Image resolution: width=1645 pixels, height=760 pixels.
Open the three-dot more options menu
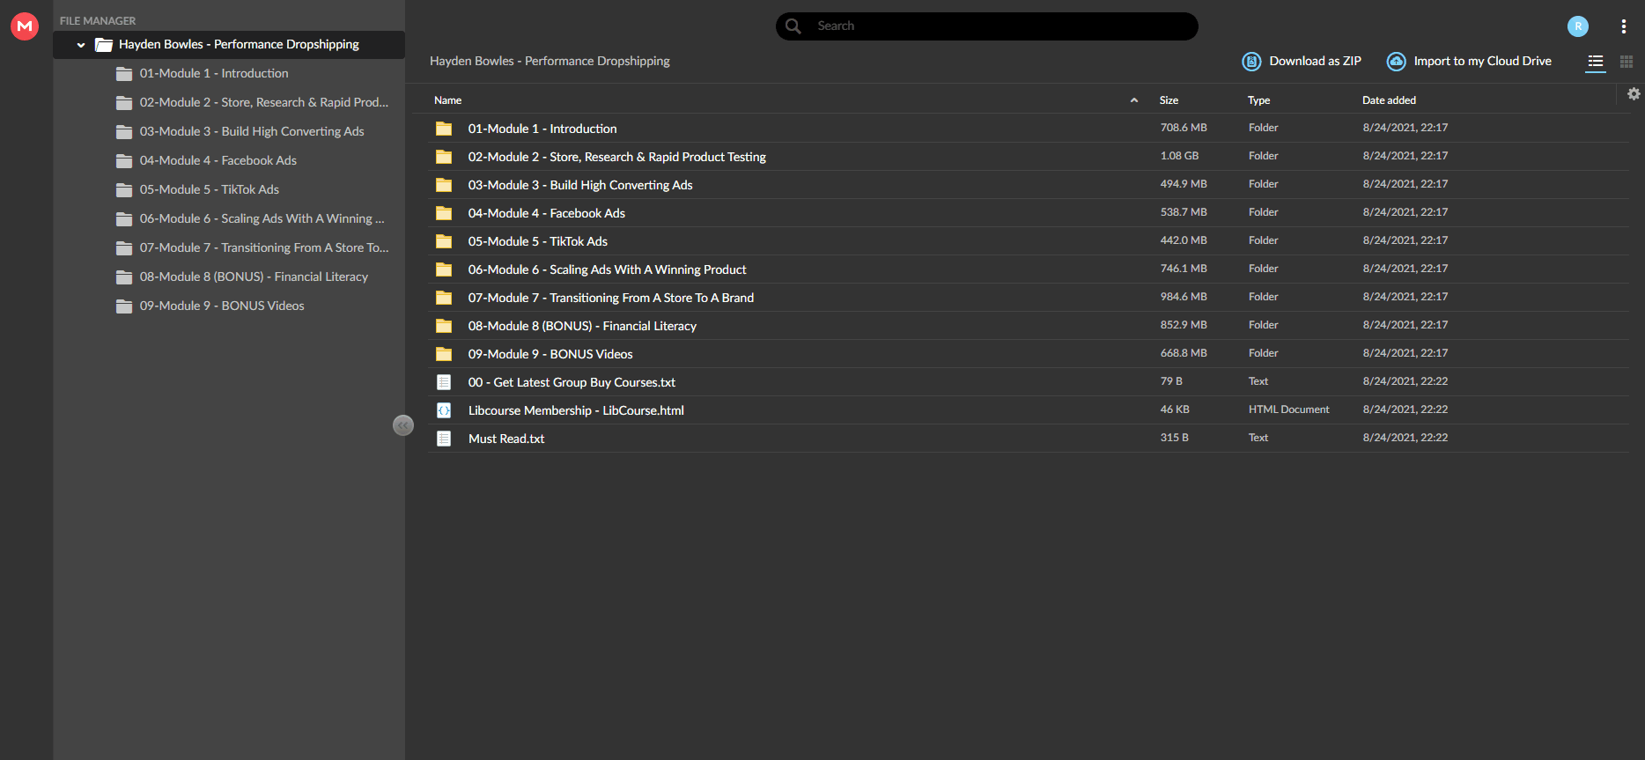pyautogui.click(x=1624, y=26)
